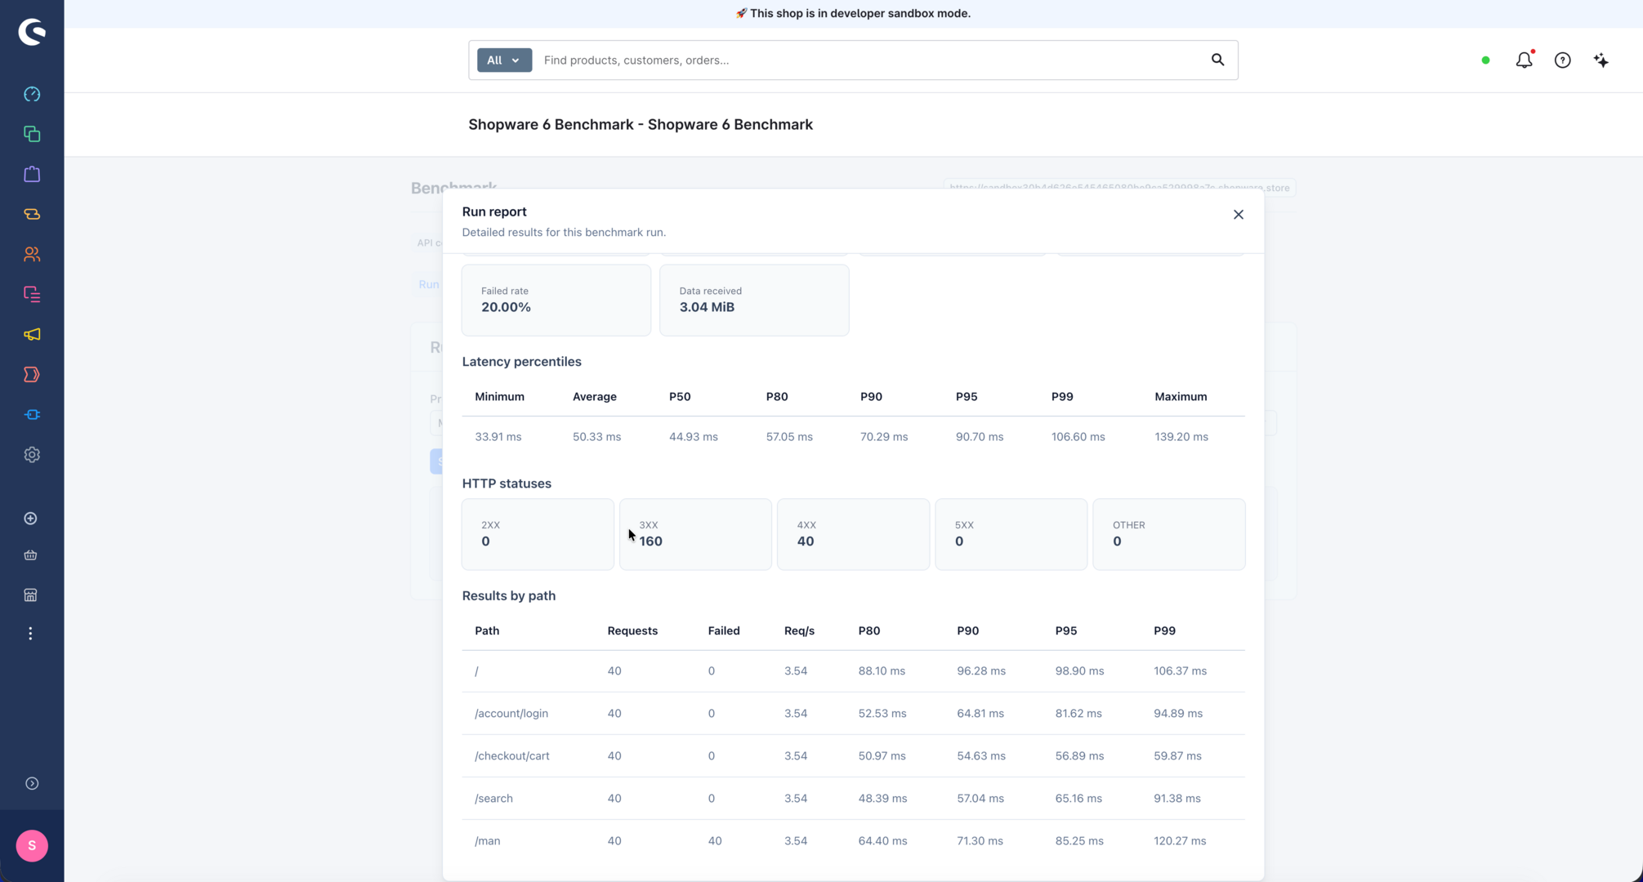The image size is (1643, 882).
Task: Open the storefront sales channel icon
Action: (30, 595)
